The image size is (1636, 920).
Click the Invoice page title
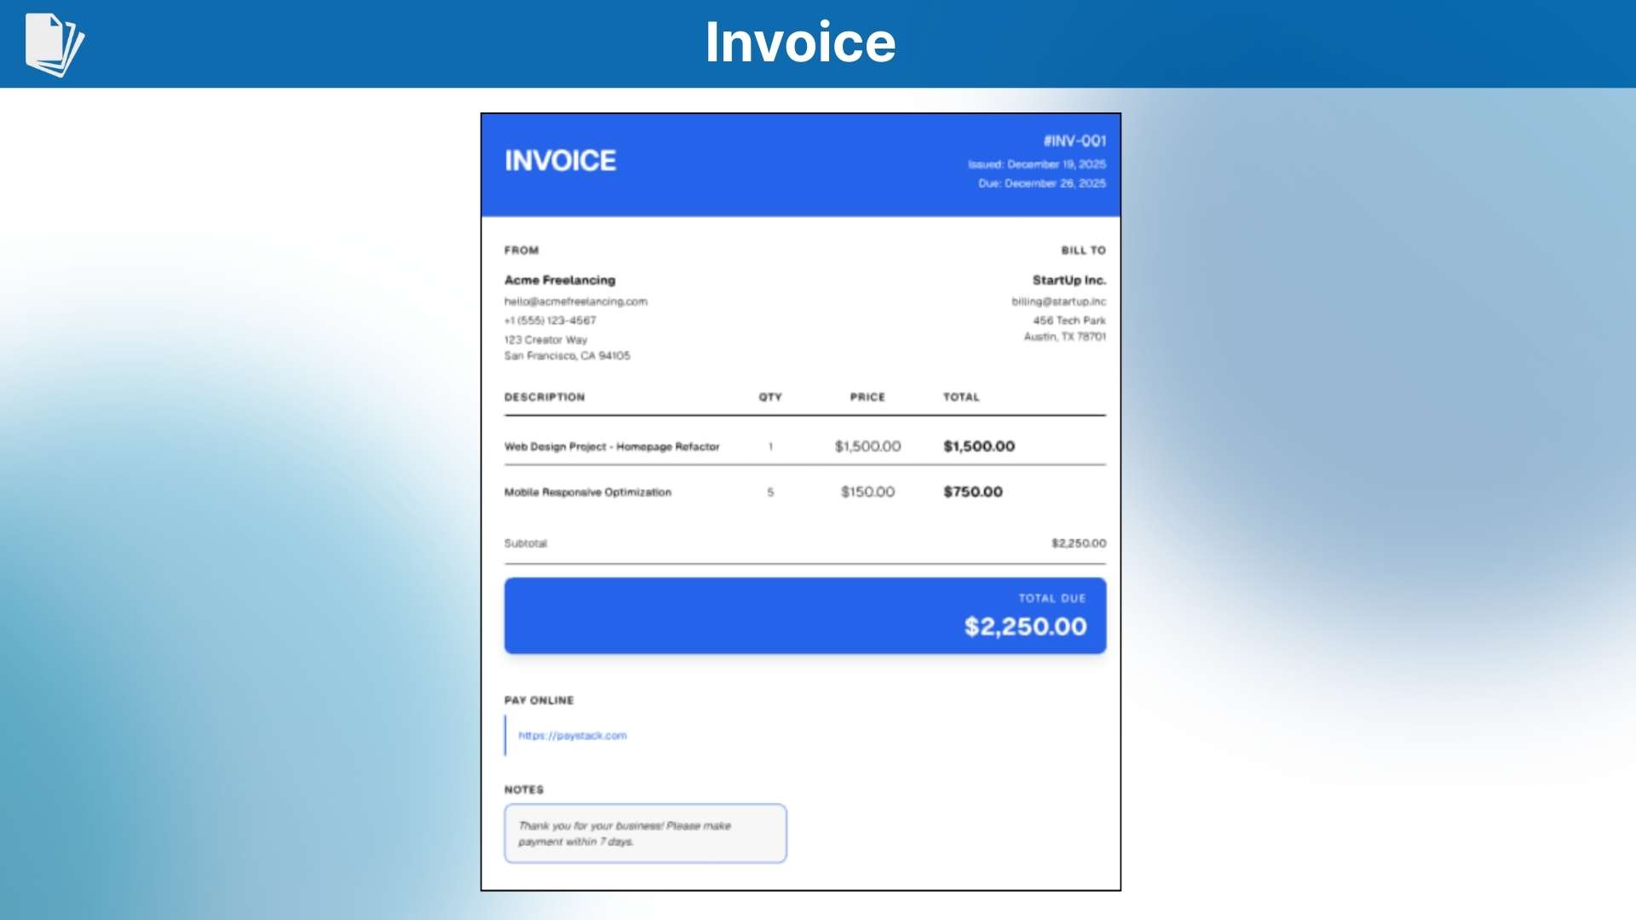800,43
